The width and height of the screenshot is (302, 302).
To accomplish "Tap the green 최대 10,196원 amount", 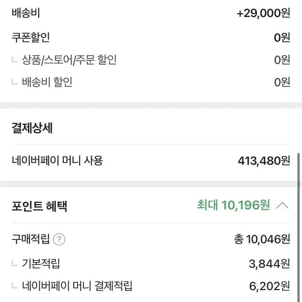I will click(x=233, y=205).
